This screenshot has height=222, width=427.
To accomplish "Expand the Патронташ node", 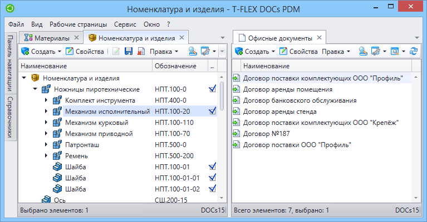I will [x=46, y=145].
